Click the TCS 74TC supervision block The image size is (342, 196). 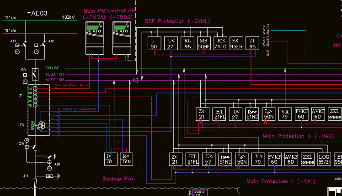click(219, 44)
